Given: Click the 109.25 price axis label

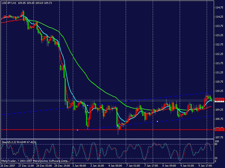Looking at the screenshot, I should [219, 110].
